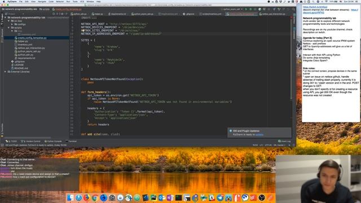Open the run configuration dropdown

[x=232, y=9]
